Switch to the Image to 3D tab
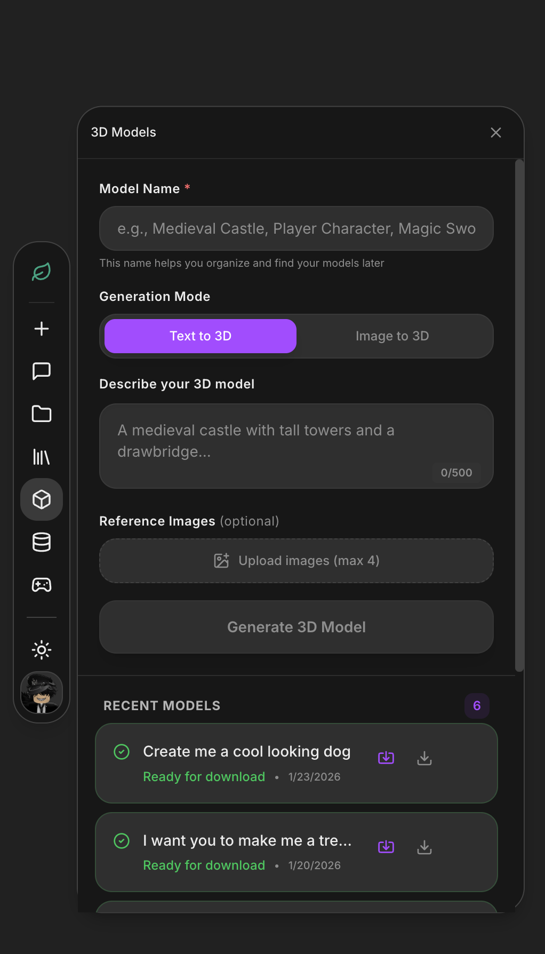 (x=392, y=336)
